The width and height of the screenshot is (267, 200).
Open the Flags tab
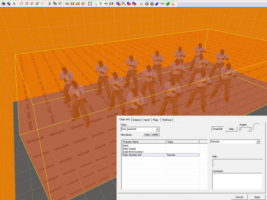coord(156,120)
